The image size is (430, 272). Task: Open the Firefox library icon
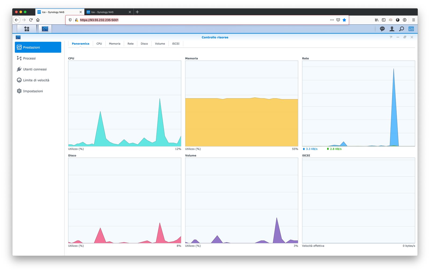click(377, 20)
